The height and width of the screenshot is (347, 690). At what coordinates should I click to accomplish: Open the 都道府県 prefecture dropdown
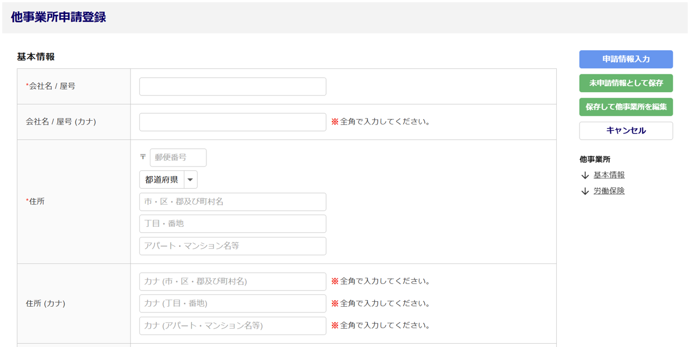tap(162, 179)
